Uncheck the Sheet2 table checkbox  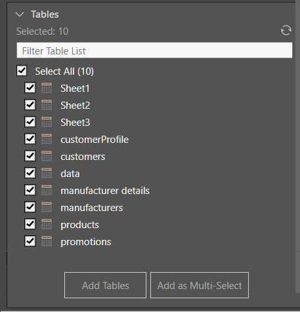click(30, 105)
